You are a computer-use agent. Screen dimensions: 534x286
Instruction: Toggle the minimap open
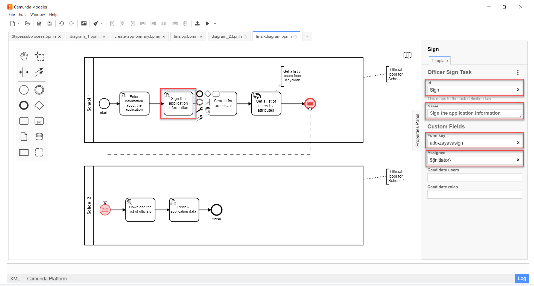tap(407, 55)
